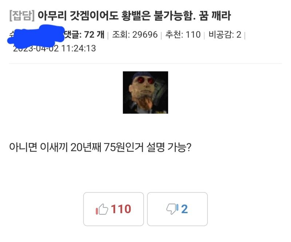
Task: Click the 추천: 110 header stat
Action: (183, 35)
